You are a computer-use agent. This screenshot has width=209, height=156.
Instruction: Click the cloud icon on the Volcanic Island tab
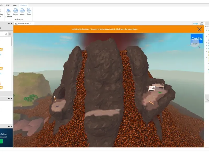point(16,24)
